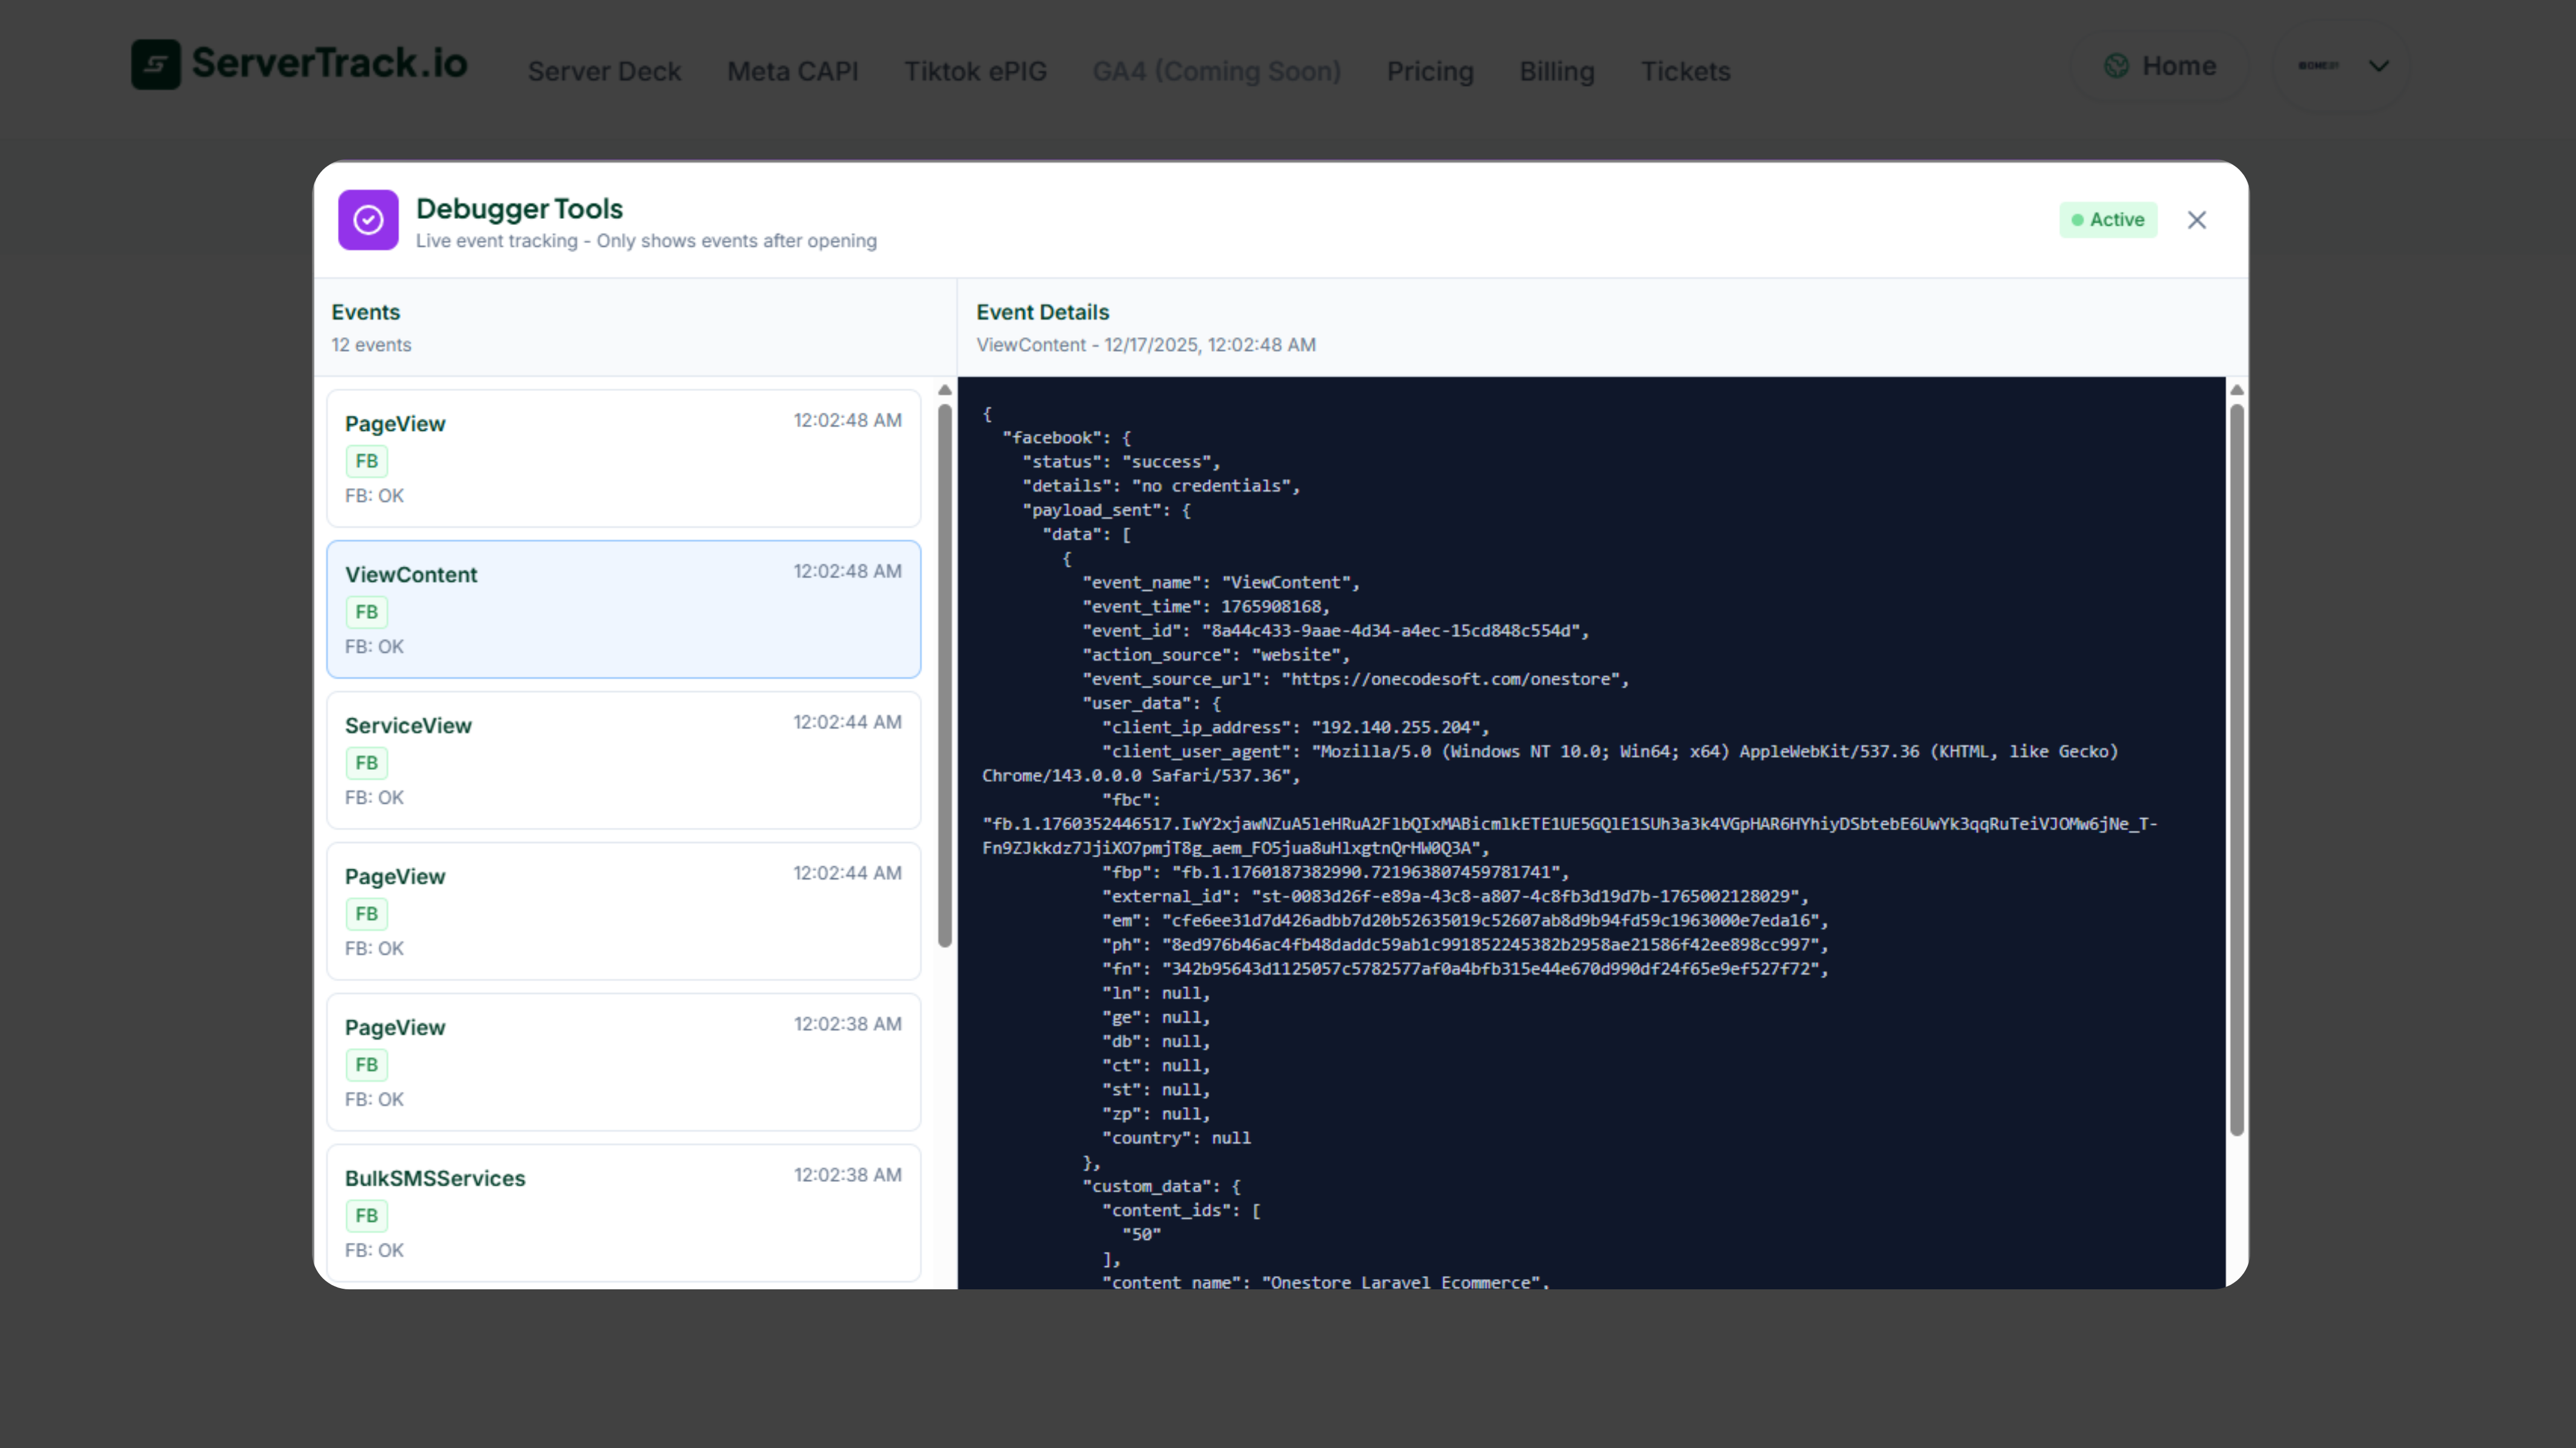Select the ServiceView event in the list
Image resolution: width=2576 pixels, height=1448 pixels.
pos(623,760)
